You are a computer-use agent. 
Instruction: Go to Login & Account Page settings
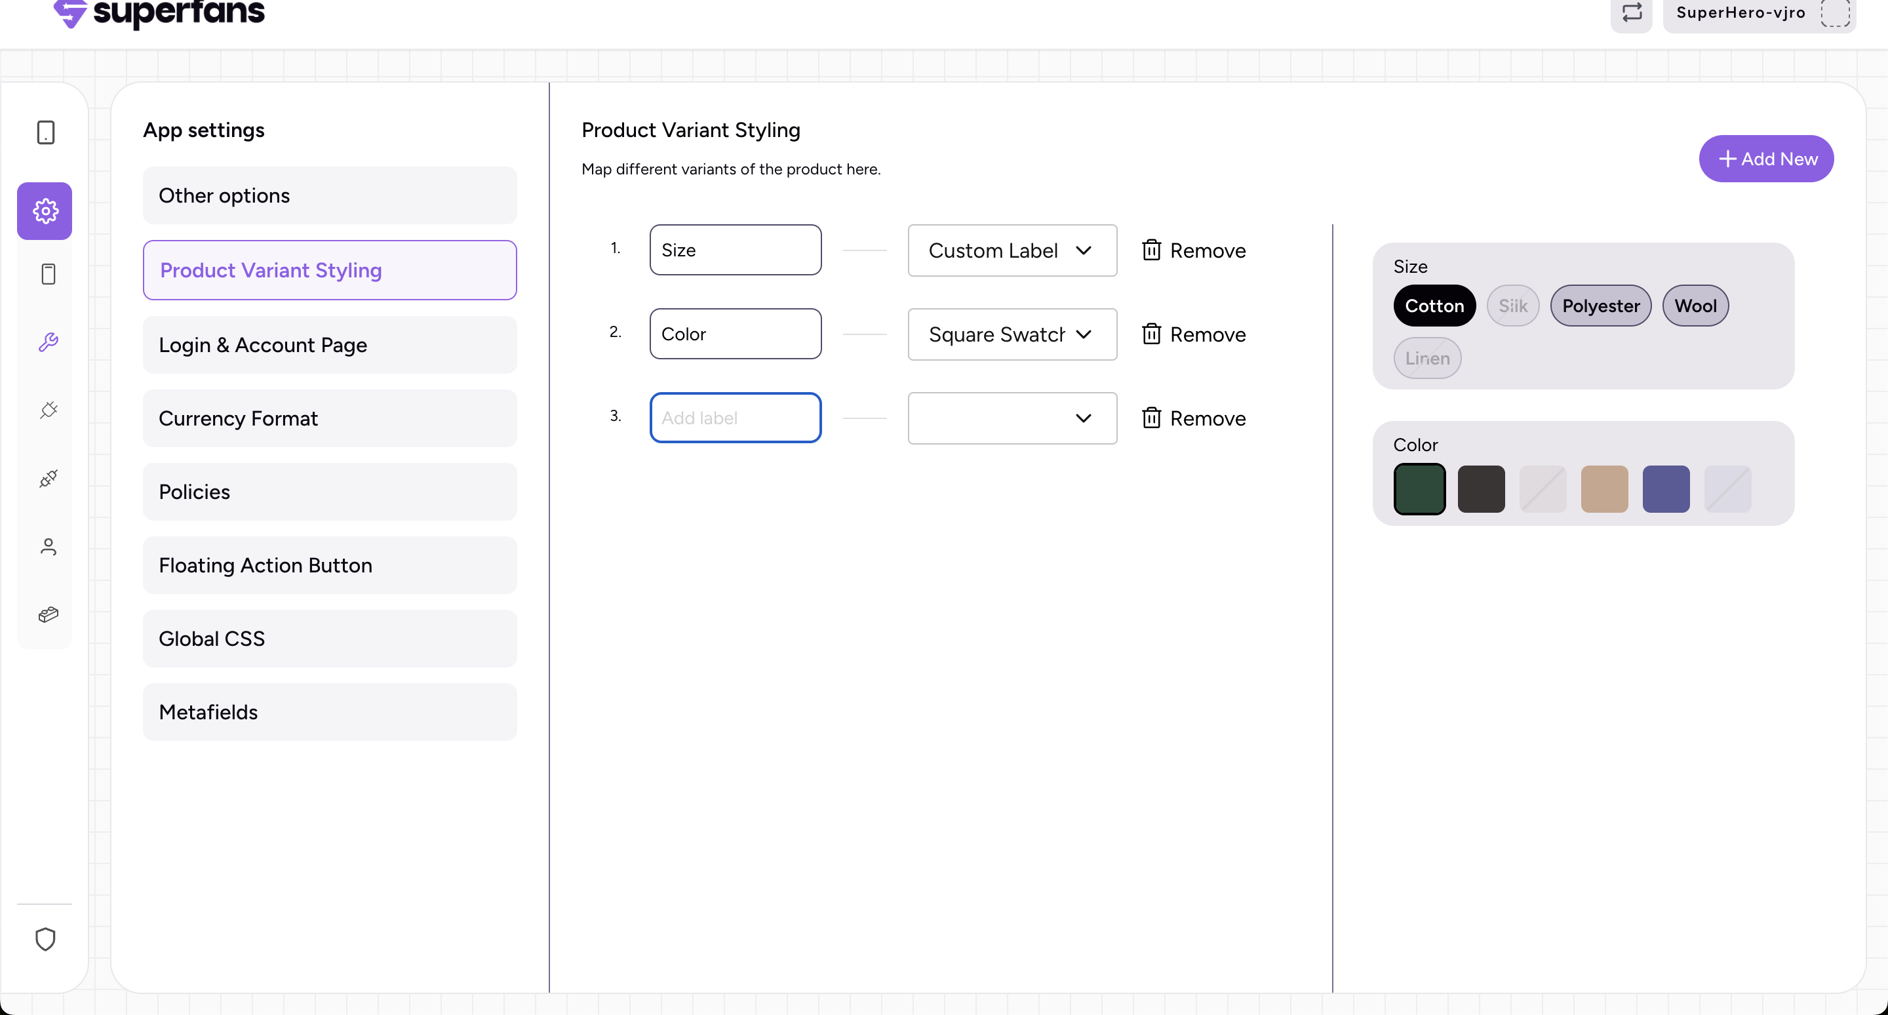click(x=330, y=345)
